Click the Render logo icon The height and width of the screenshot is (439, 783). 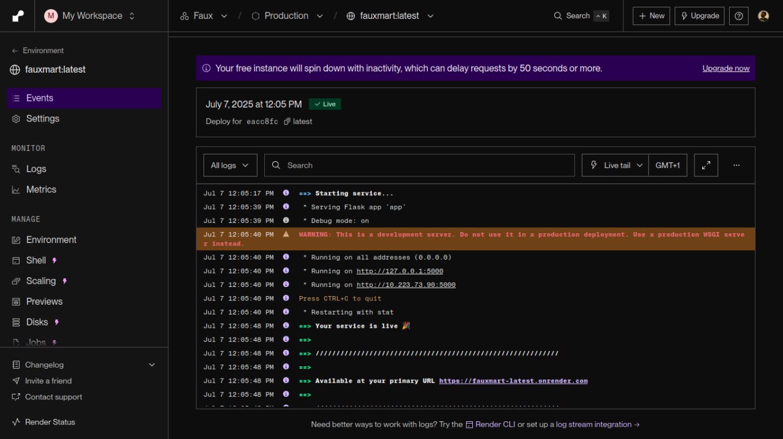click(x=18, y=16)
